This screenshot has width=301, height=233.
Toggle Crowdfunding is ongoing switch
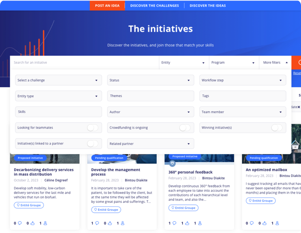click(x=185, y=128)
